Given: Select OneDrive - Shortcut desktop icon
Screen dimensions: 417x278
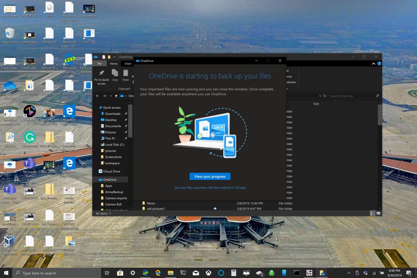Looking at the screenshot, I should 10,90.
